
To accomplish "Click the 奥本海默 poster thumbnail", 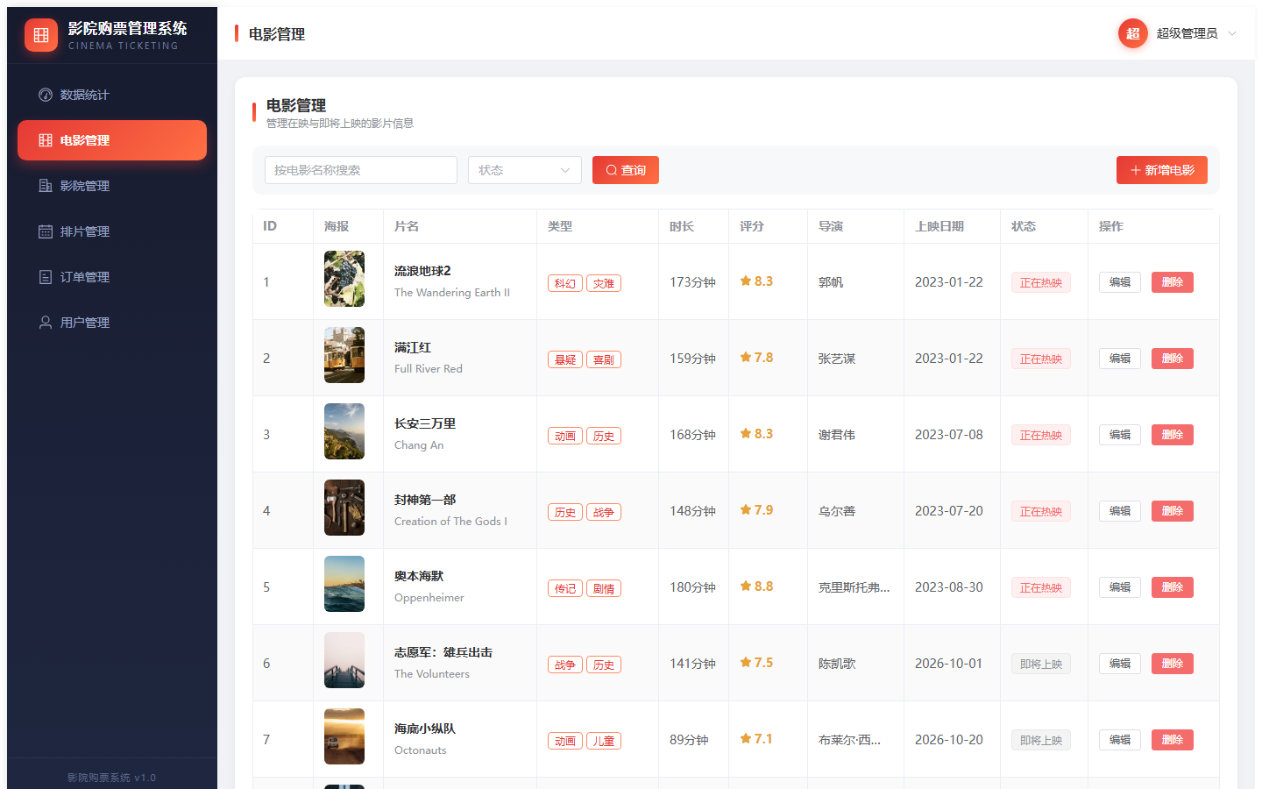I will [x=344, y=584].
